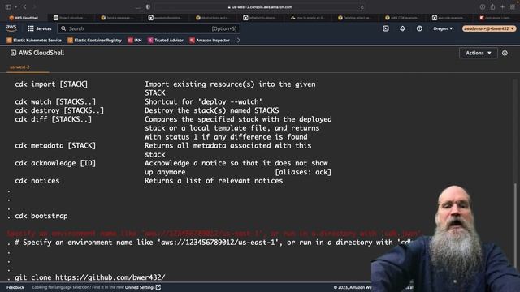
Task: Click '[aliases: ack]' text in terminal
Action: pos(303,172)
